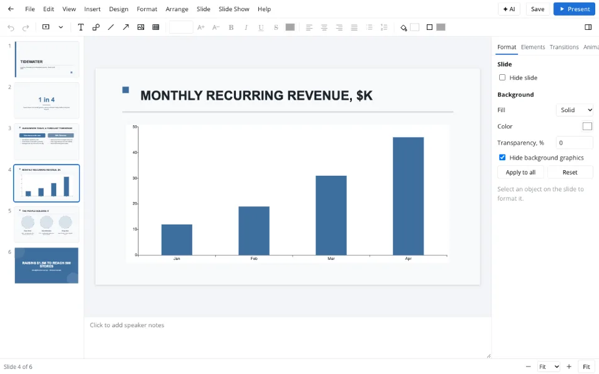Screen dimensions: 599x374
Task: Toggle the right sidebar panel icon
Action: pyautogui.click(x=588, y=27)
